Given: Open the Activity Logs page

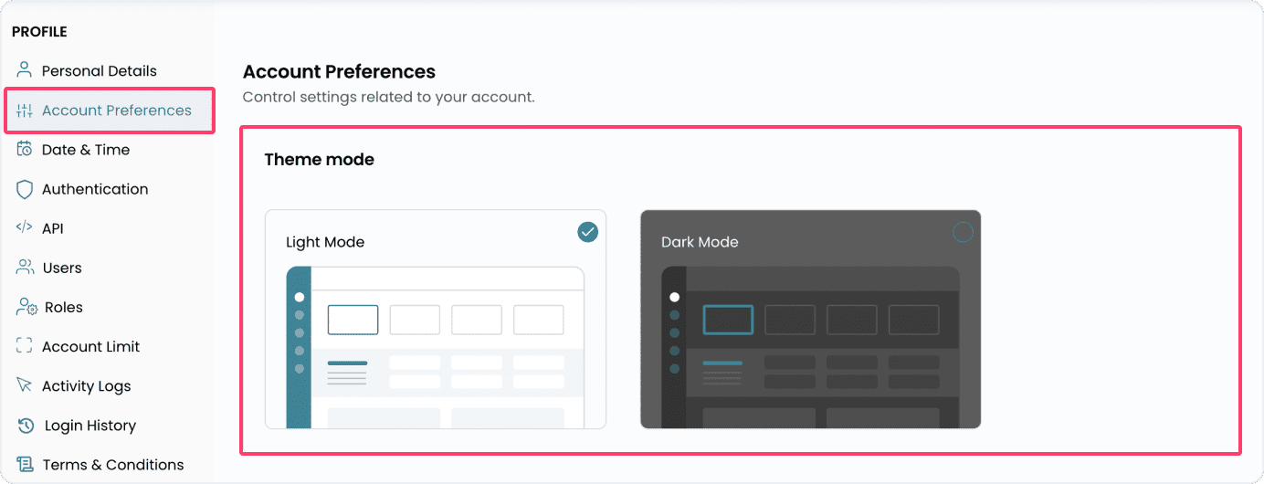Looking at the screenshot, I should pos(86,386).
